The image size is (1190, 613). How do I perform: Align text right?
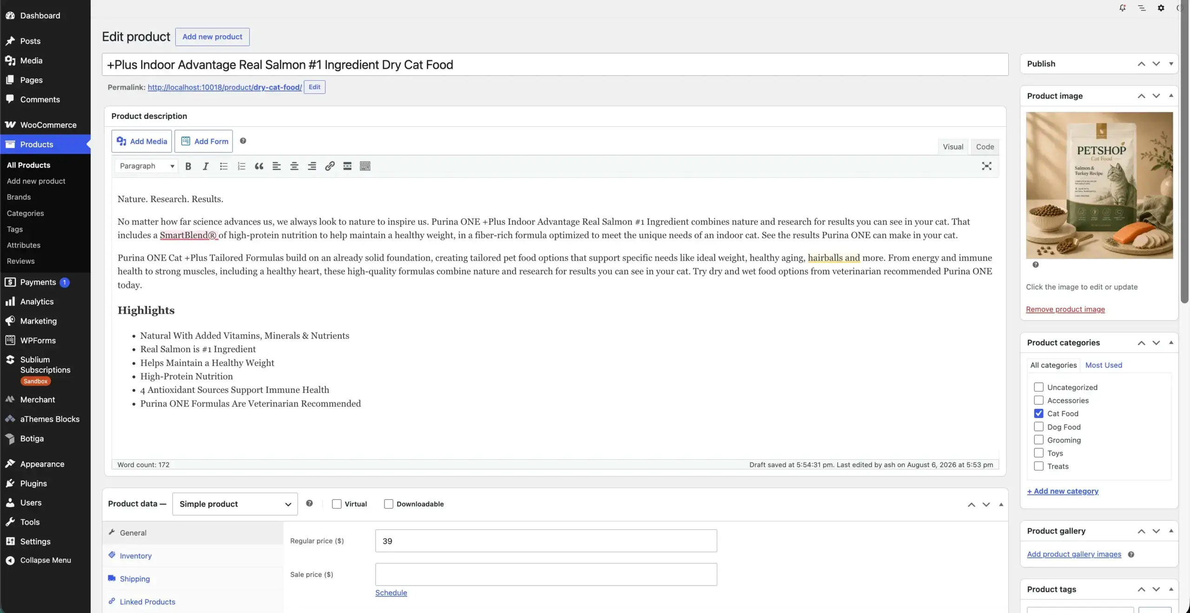click(312, 166)
